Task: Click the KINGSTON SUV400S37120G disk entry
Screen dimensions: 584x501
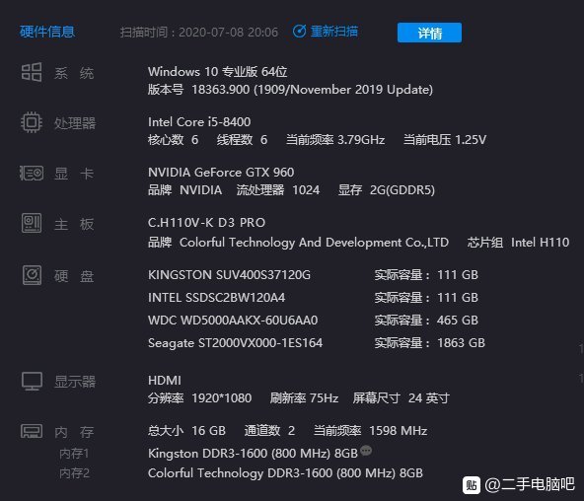Action: 229,275
